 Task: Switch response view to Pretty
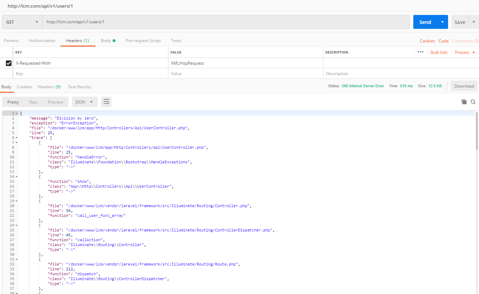tap(13, 102)
